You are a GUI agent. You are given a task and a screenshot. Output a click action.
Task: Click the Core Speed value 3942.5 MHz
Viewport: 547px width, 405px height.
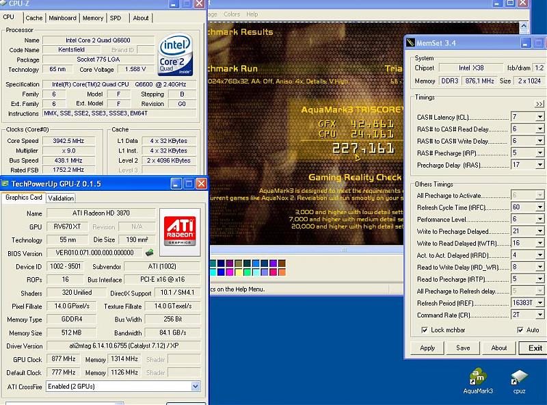(x=68, y=141)
